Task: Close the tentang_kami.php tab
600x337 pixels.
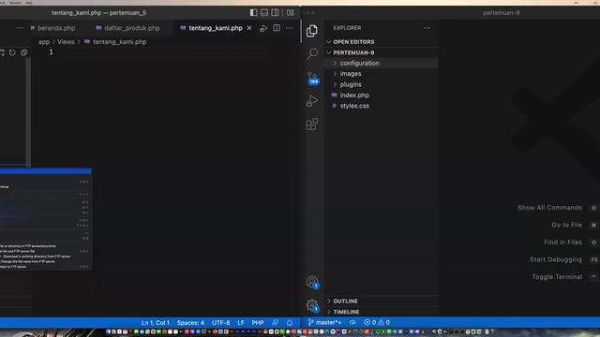Action: click(249, 28)
